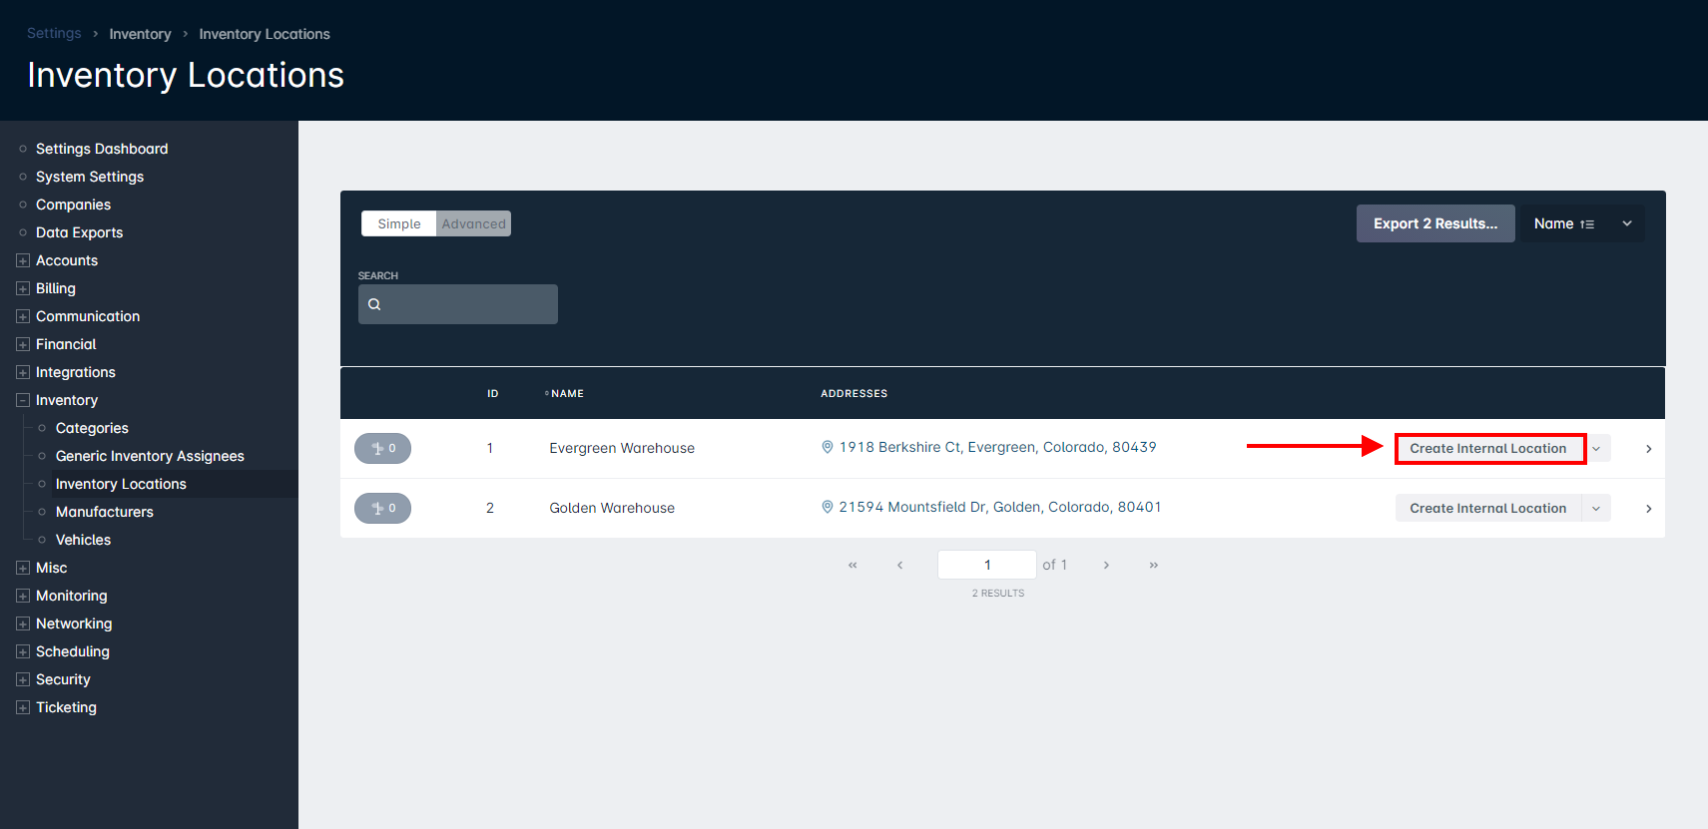Select Inventory Locations in sidebar
Viewport: 1708px width, 829px height.
point(121,484)
